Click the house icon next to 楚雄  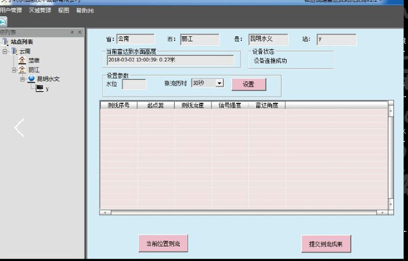[22, 60]
